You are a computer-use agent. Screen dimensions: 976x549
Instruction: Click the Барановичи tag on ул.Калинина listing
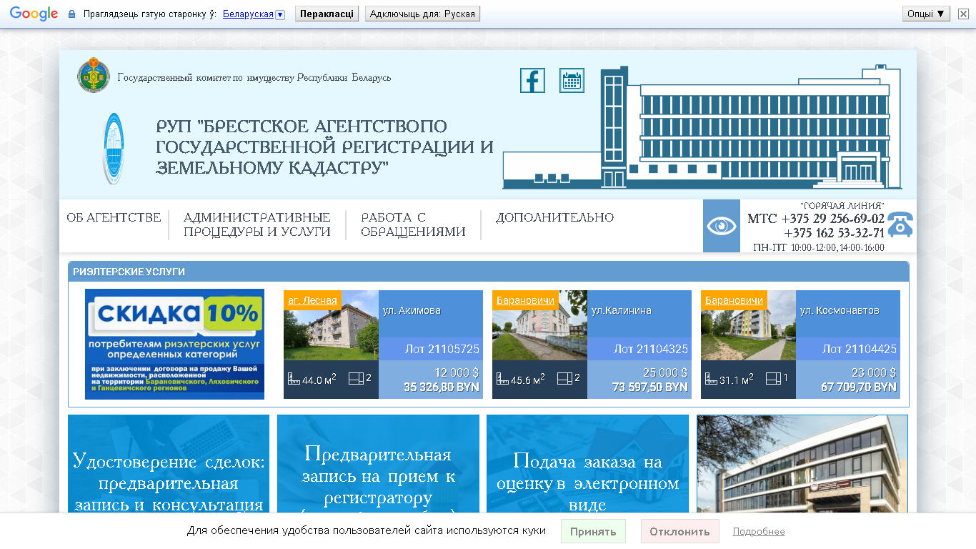(525, 300)
